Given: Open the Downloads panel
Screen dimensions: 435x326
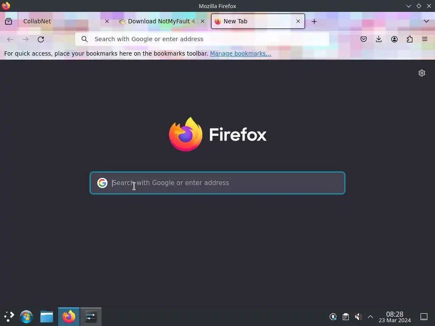Looking at the screenshot, I should (x=379, y=39).
